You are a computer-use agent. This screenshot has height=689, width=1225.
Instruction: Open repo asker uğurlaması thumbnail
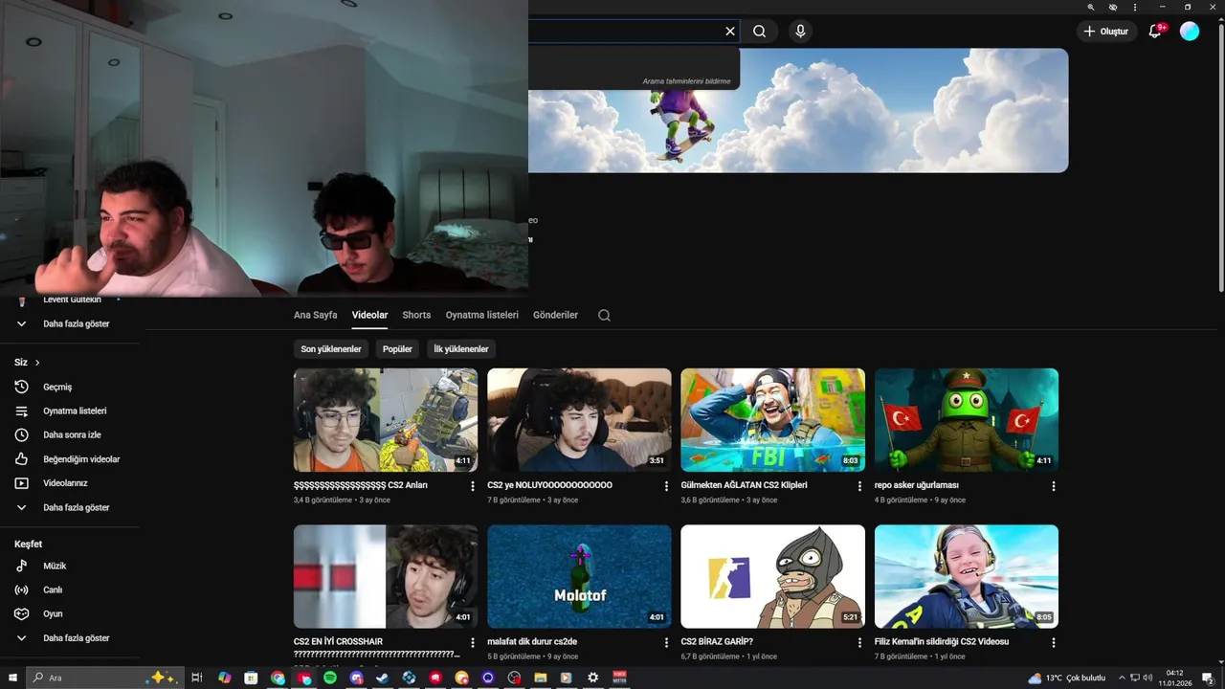(x=967, y=420)
